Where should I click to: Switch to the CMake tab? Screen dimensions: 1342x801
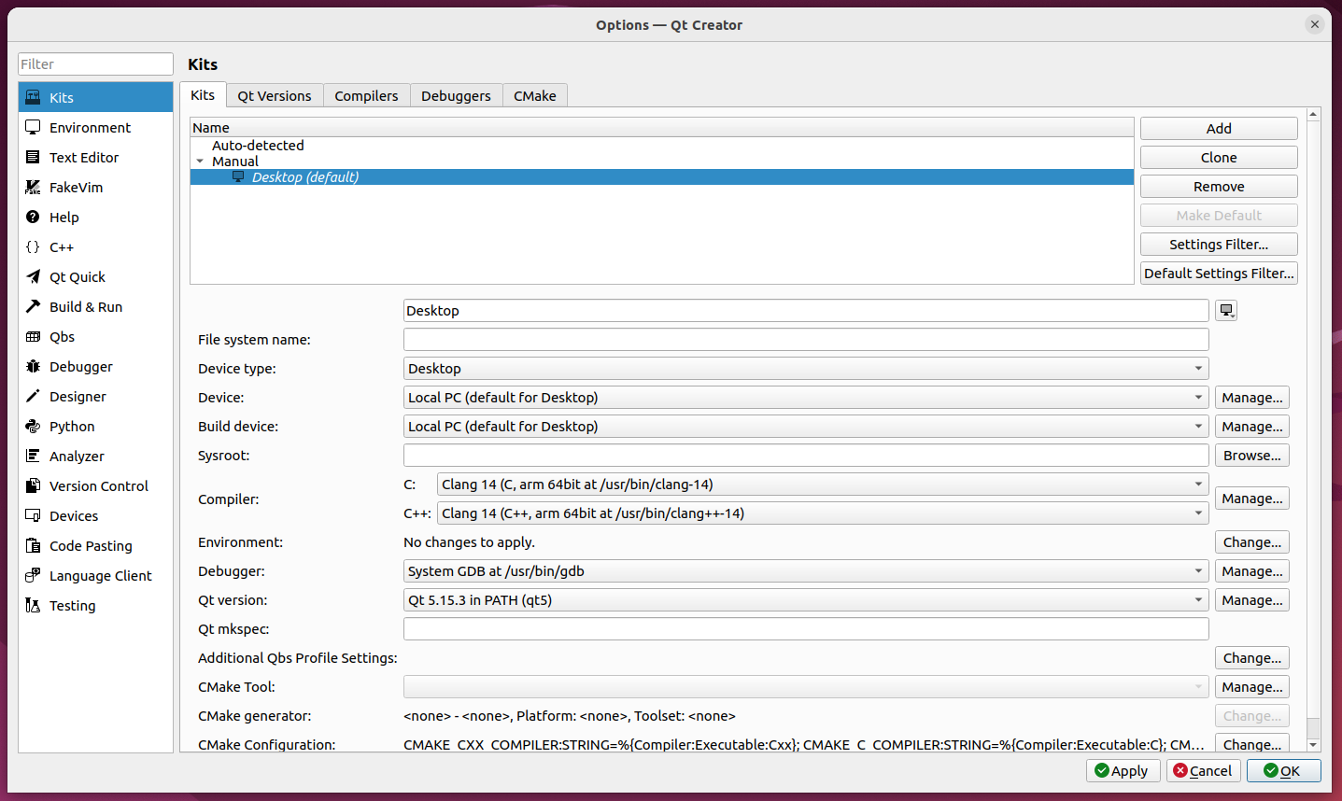pyautogui.click(x=535, y=95)
